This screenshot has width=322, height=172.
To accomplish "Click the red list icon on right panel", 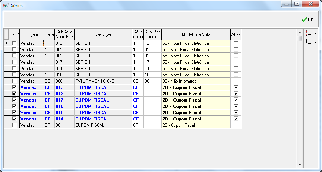I will [309, 33].
